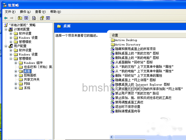
Task: Click the Active Directory folder icon
Action: click(113, 44)
